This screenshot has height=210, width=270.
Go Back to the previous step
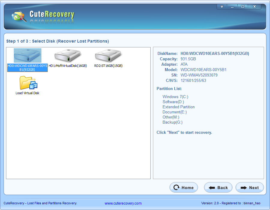pyautogui.click(x=218, y=187)
